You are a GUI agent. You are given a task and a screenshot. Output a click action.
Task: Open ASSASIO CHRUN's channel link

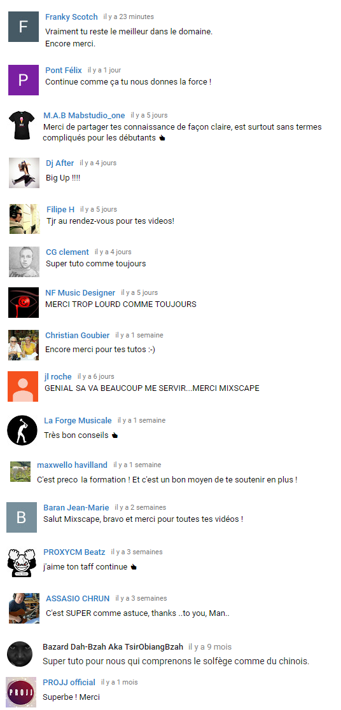point(78,598)
